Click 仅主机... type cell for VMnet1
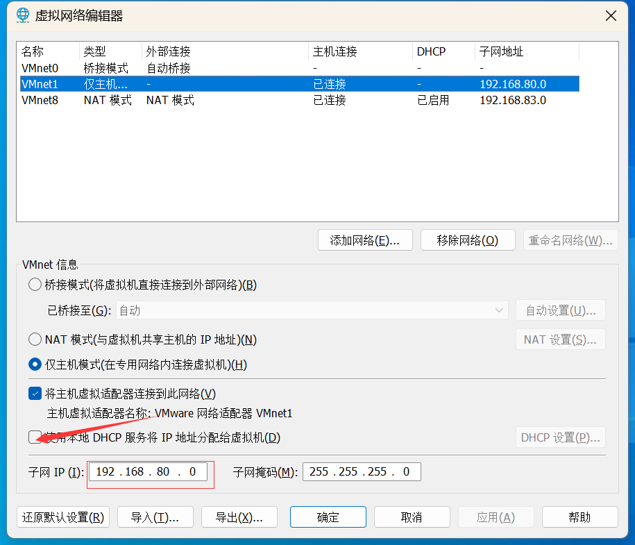635x545 pixels. point(105,84)
